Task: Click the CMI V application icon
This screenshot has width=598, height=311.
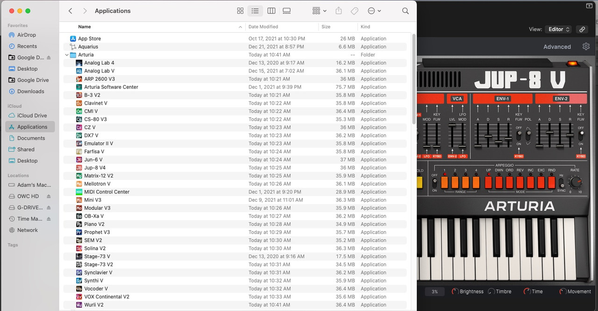Action: pyautogui.click(x=79, y=111)
